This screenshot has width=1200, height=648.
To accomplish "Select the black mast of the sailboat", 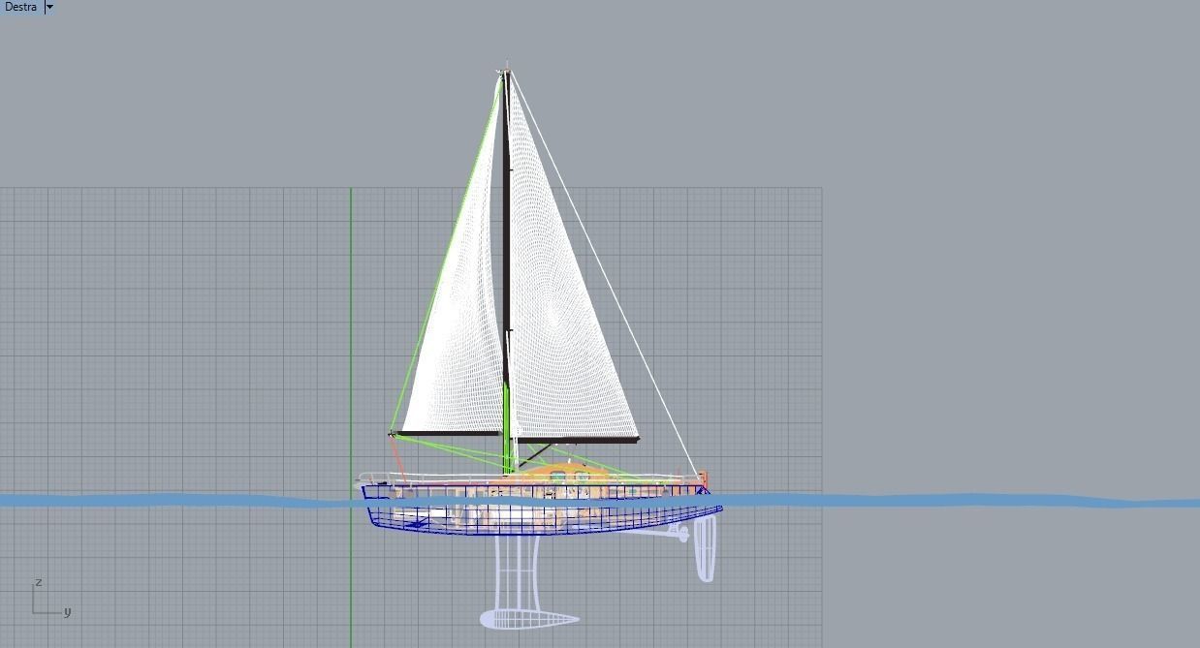I will [505, 232].
